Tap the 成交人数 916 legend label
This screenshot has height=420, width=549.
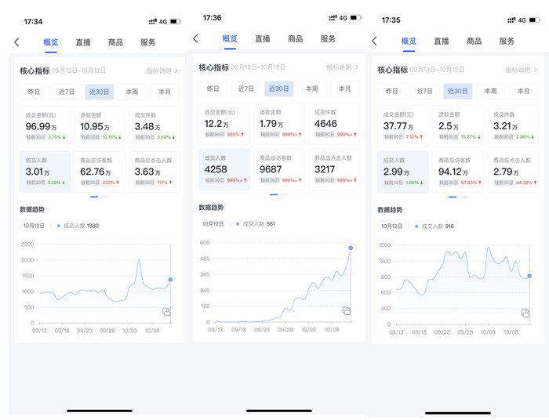click(x=434, y=226)
